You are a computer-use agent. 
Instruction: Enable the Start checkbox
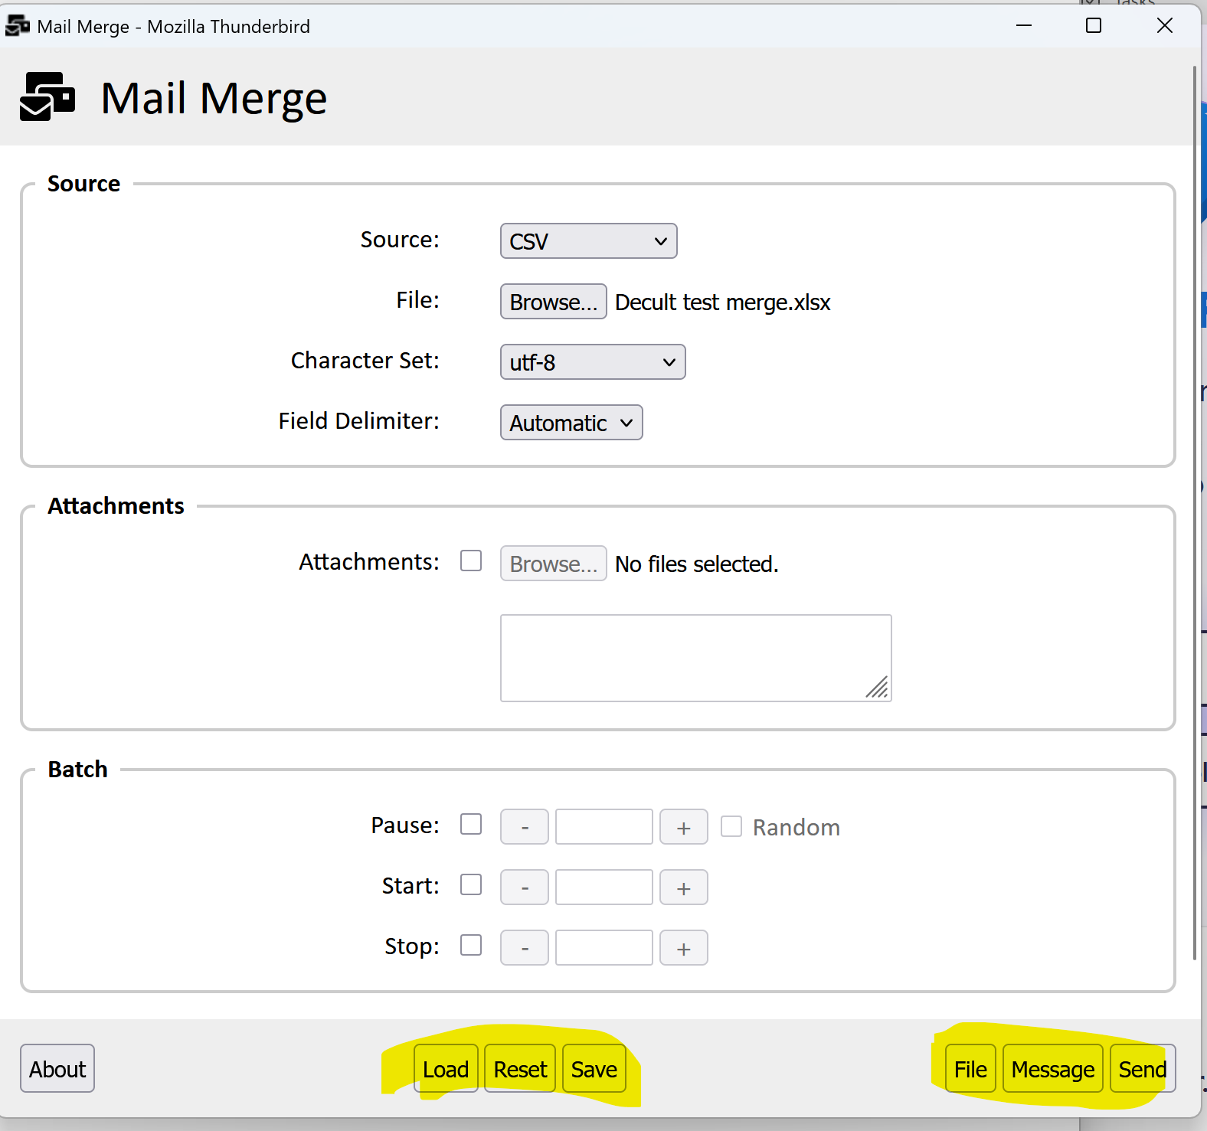(471, 885)
